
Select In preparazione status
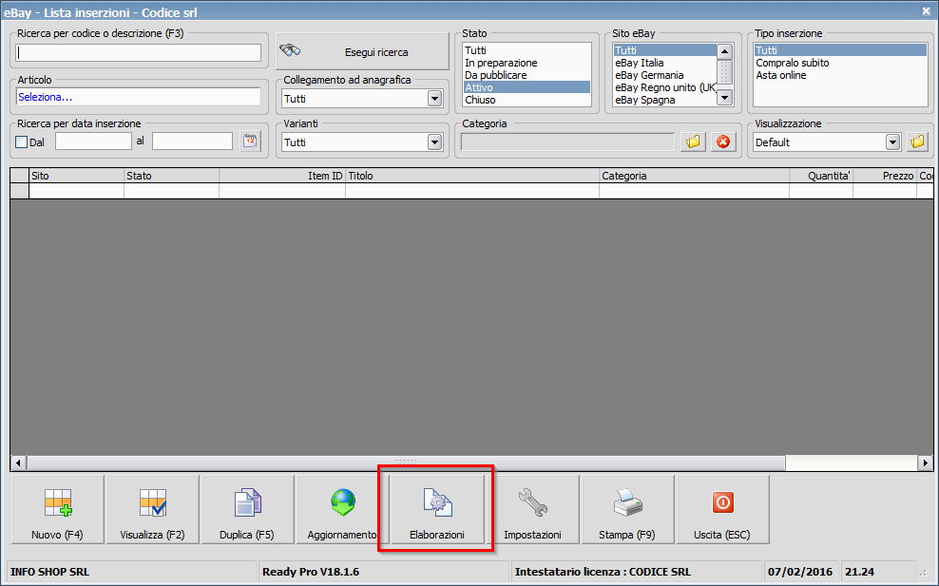[527, 63]
